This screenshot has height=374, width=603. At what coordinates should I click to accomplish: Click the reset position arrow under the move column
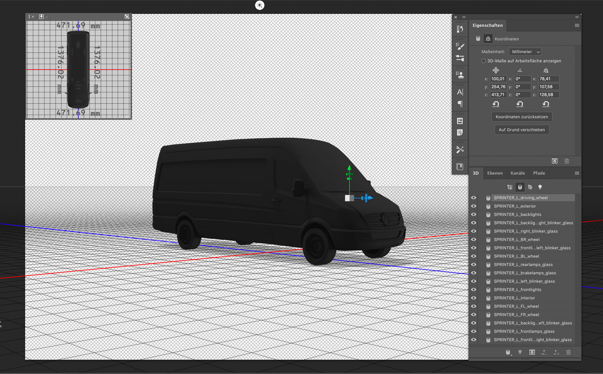point(496,104)
